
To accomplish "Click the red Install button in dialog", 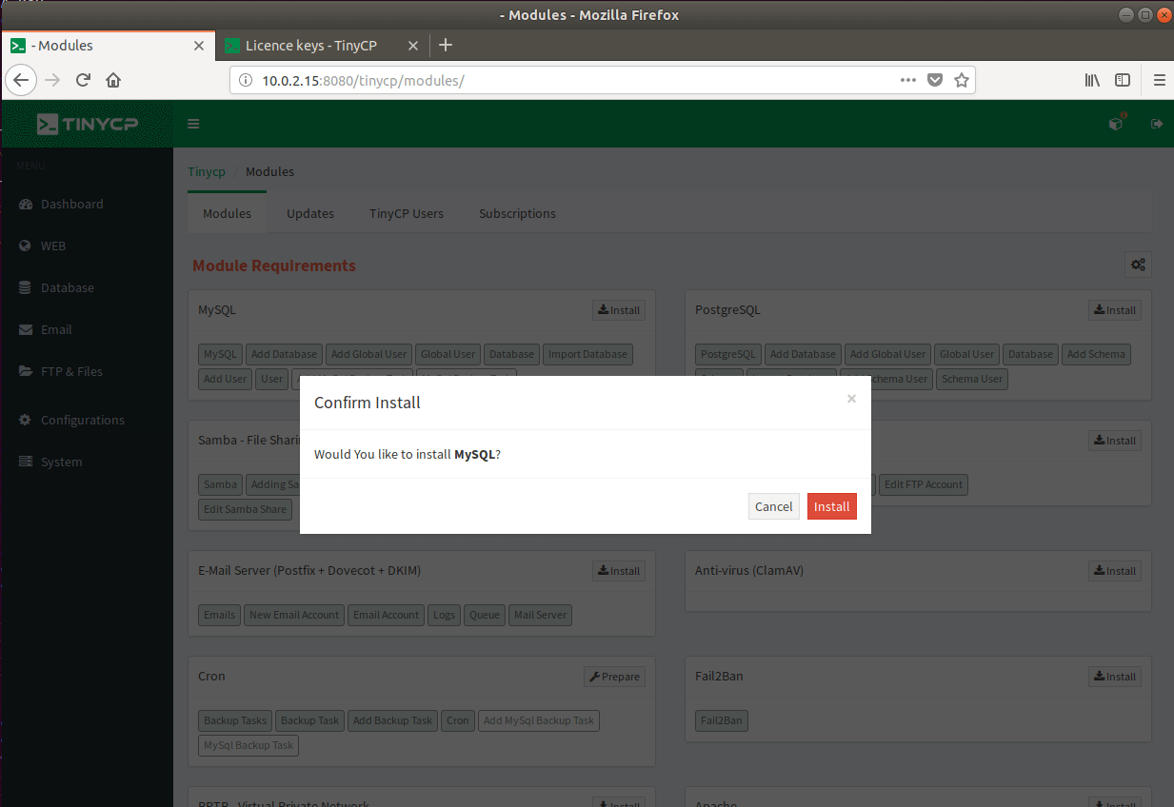I will coord(831,506).
